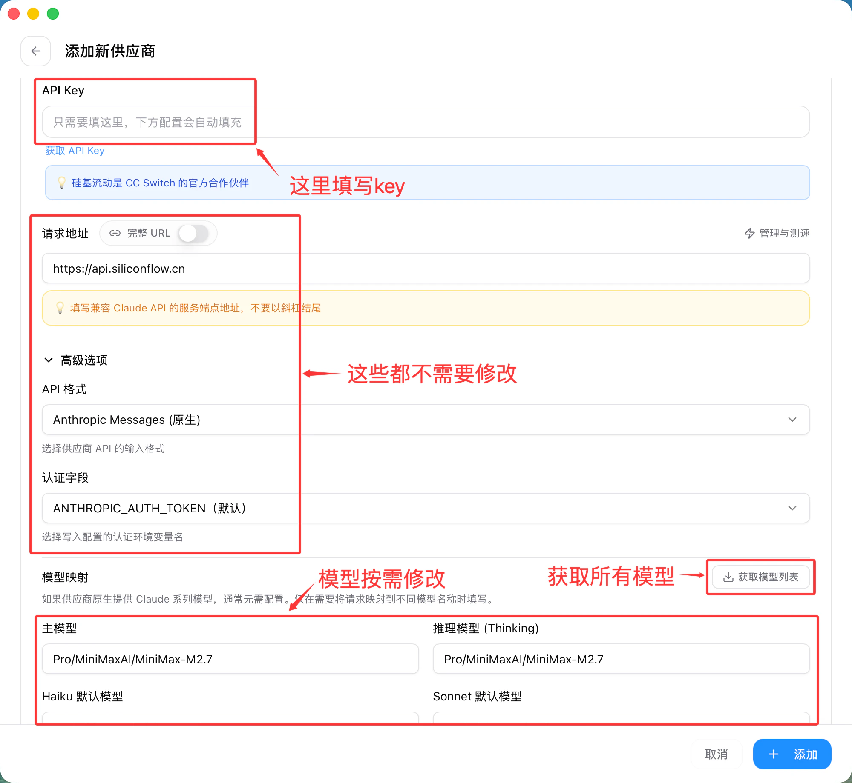Click the 请求地址 URL field
852x783 pixels.
click(426, 269)
